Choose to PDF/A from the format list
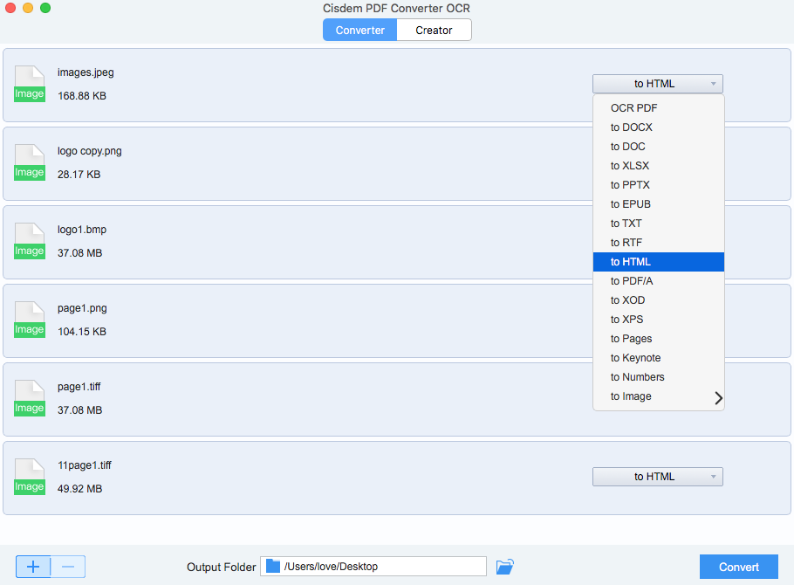 (658, 281)
